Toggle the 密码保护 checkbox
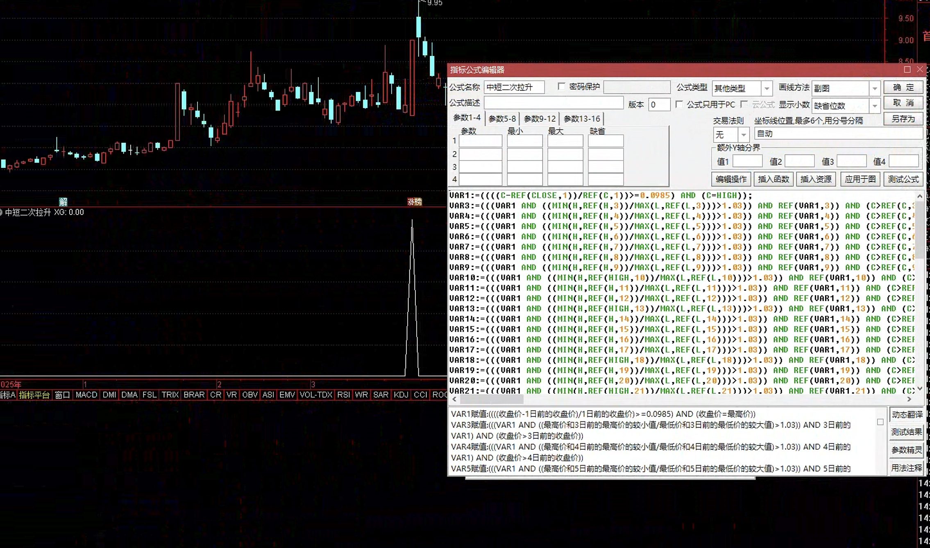930x548 pixels. coord(561,86)
